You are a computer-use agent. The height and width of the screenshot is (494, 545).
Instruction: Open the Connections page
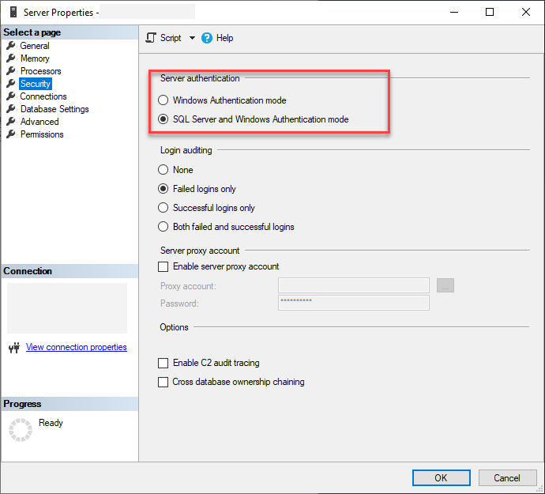click(x=43, y=96)
